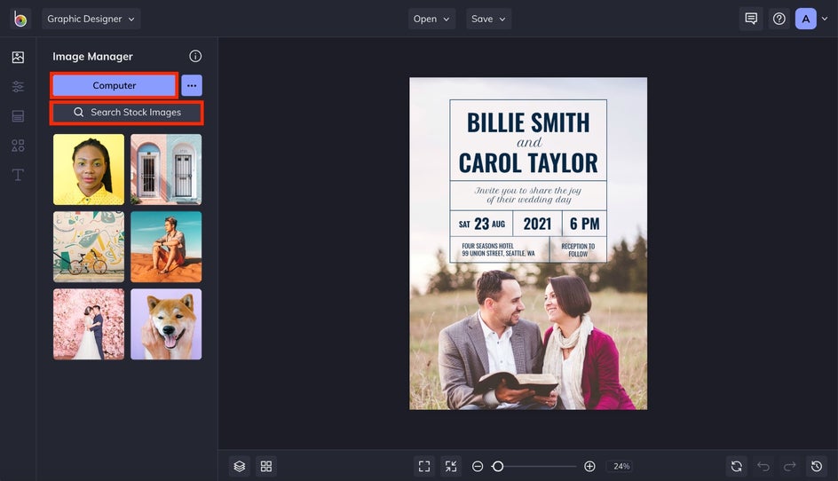This screenshot has width=838, height=481.
Task: Open the Image Manager sidebar icon
Action: pos(18,58)
